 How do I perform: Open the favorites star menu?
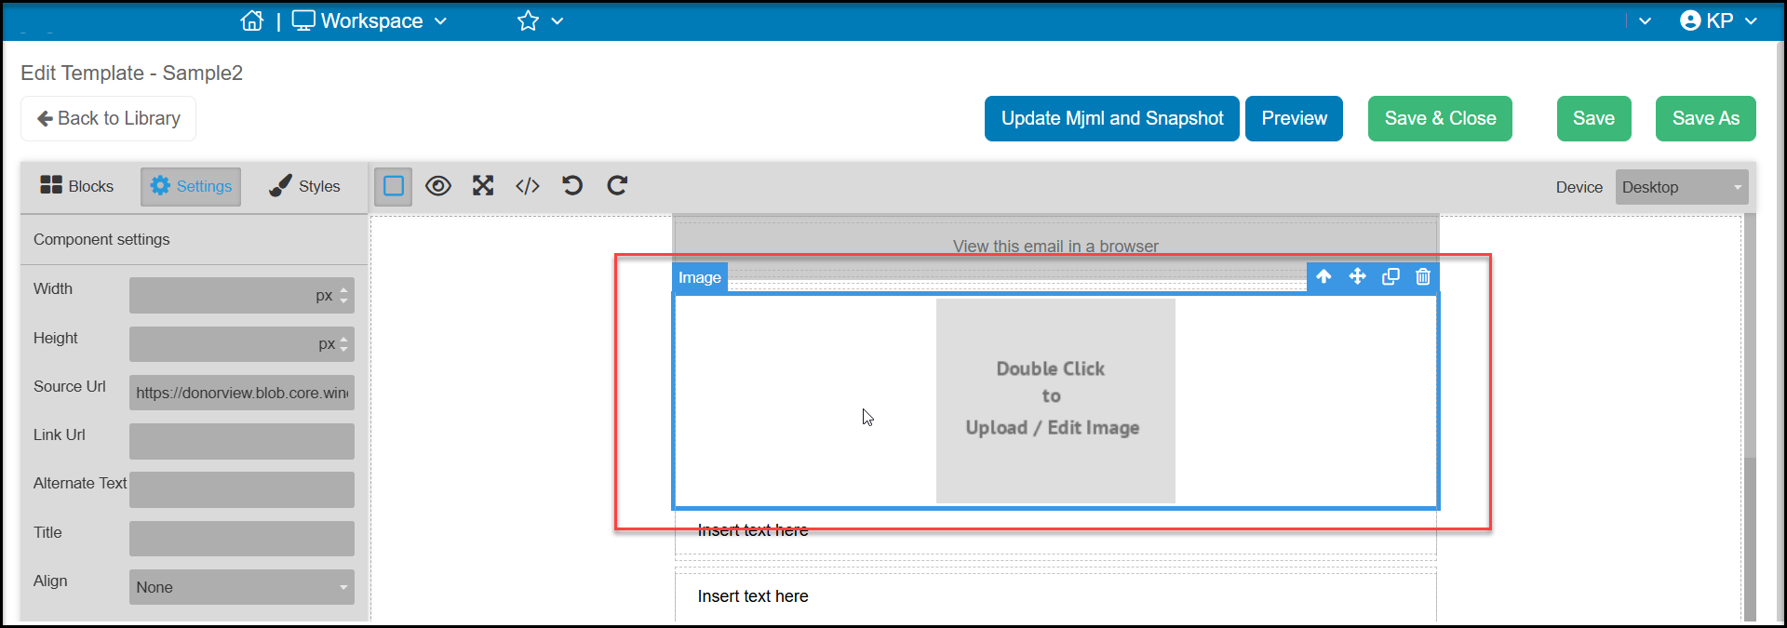coord(540,20)
